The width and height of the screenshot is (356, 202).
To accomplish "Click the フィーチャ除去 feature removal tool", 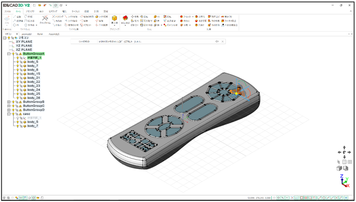I will [x=228, y=21].
